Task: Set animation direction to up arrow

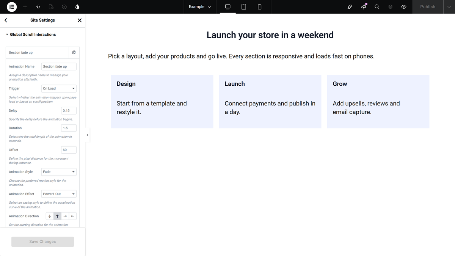Action: click(x=57, y=216)
